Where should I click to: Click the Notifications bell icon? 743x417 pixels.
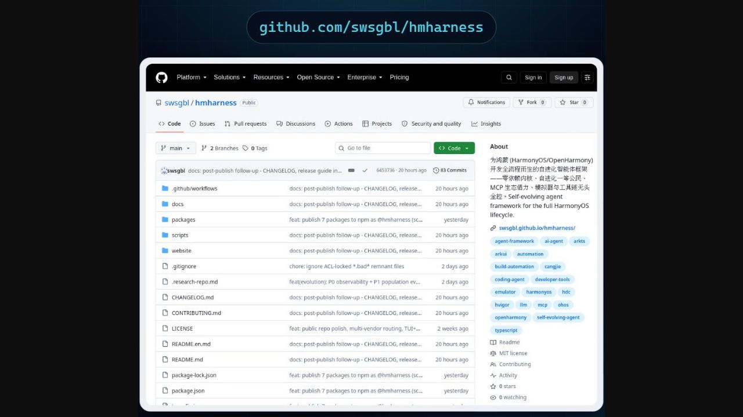(471, 103)
